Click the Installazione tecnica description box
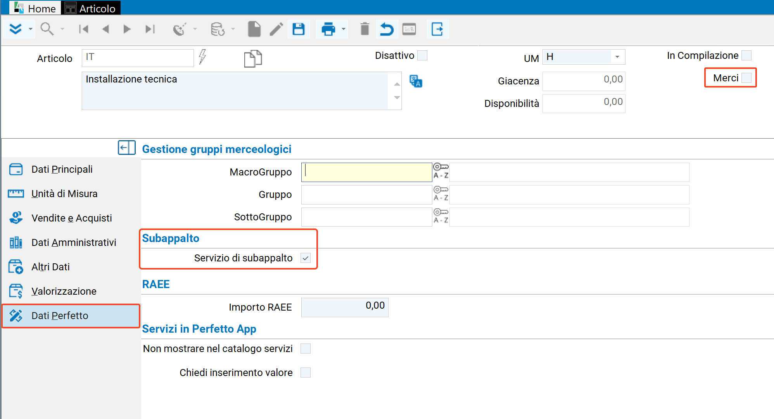This screenshot has width=774, height=419. pos(235,91)
